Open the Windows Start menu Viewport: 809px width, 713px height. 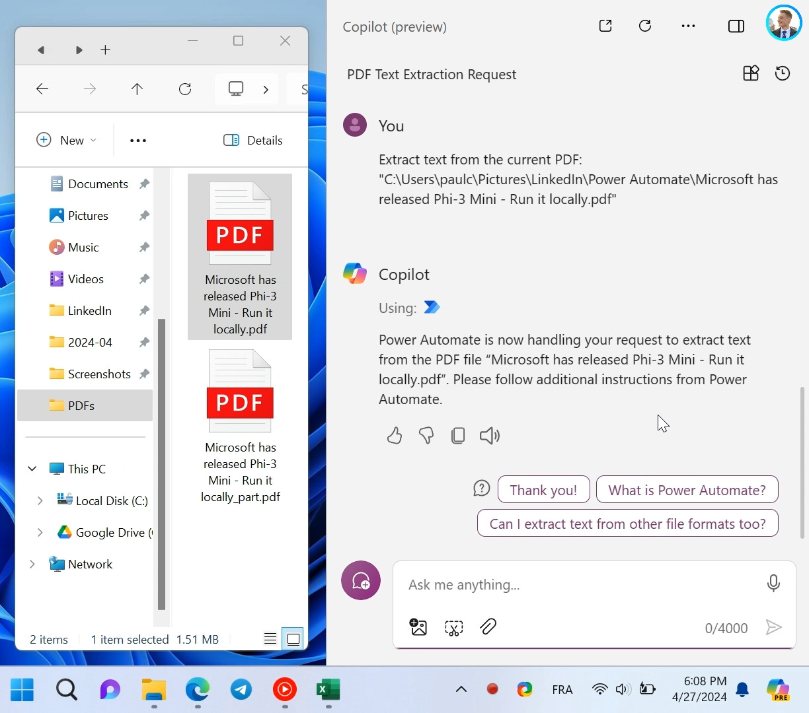click(22, 690)
